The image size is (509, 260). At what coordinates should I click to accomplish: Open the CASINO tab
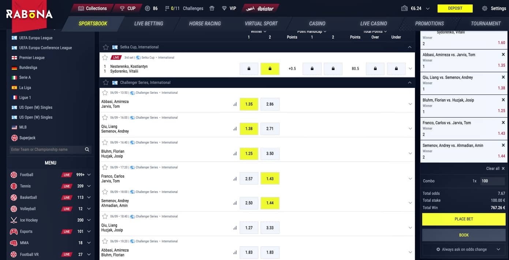tap(317, 23)
